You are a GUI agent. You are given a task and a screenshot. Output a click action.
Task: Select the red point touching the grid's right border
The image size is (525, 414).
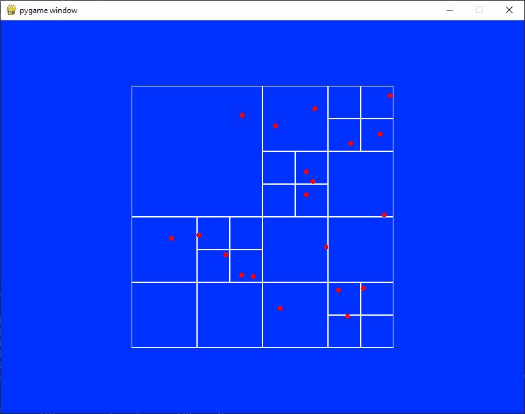[383, 214]
